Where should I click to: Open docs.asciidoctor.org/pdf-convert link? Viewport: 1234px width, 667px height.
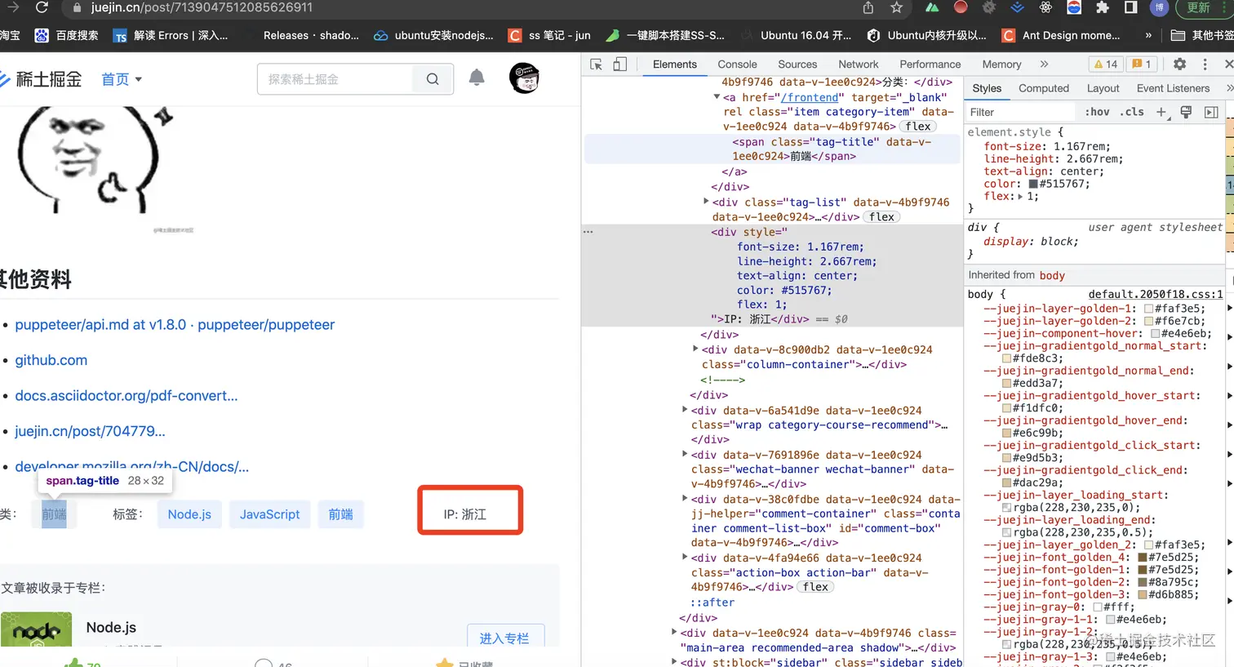[x=127, y=396]
